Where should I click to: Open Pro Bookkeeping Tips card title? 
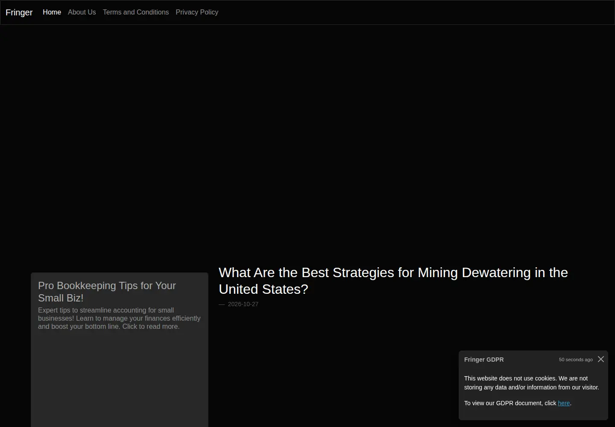click(107, 292)
